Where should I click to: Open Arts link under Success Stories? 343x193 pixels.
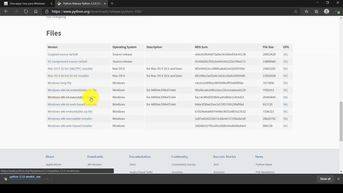pyautogui.click(x=216, y=165)
